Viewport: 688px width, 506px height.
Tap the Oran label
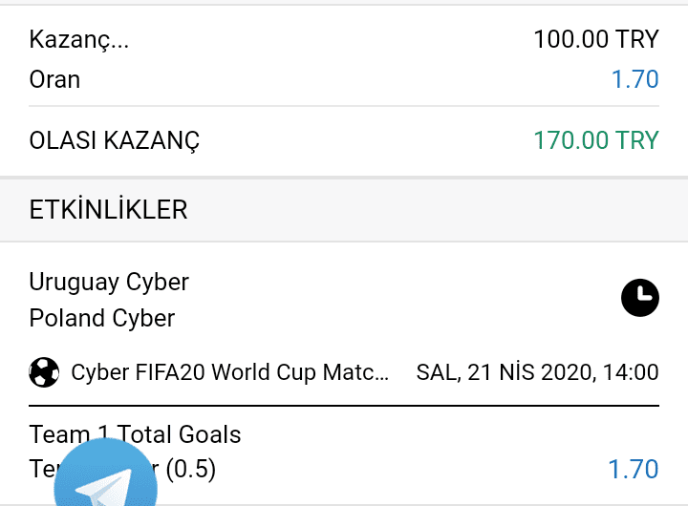point(54,79)
